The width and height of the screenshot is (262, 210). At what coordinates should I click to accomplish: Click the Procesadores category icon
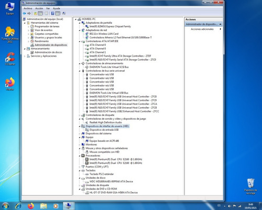pos(83,155)
